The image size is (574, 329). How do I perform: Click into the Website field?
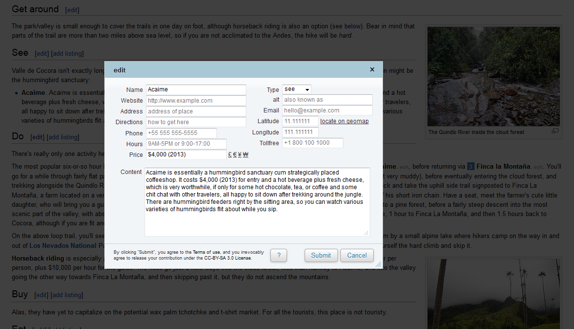196,101
